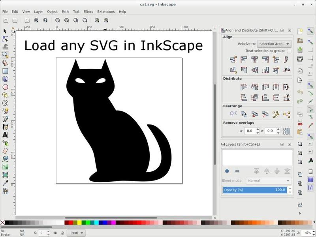Open the Filters menu

[88, 12]
